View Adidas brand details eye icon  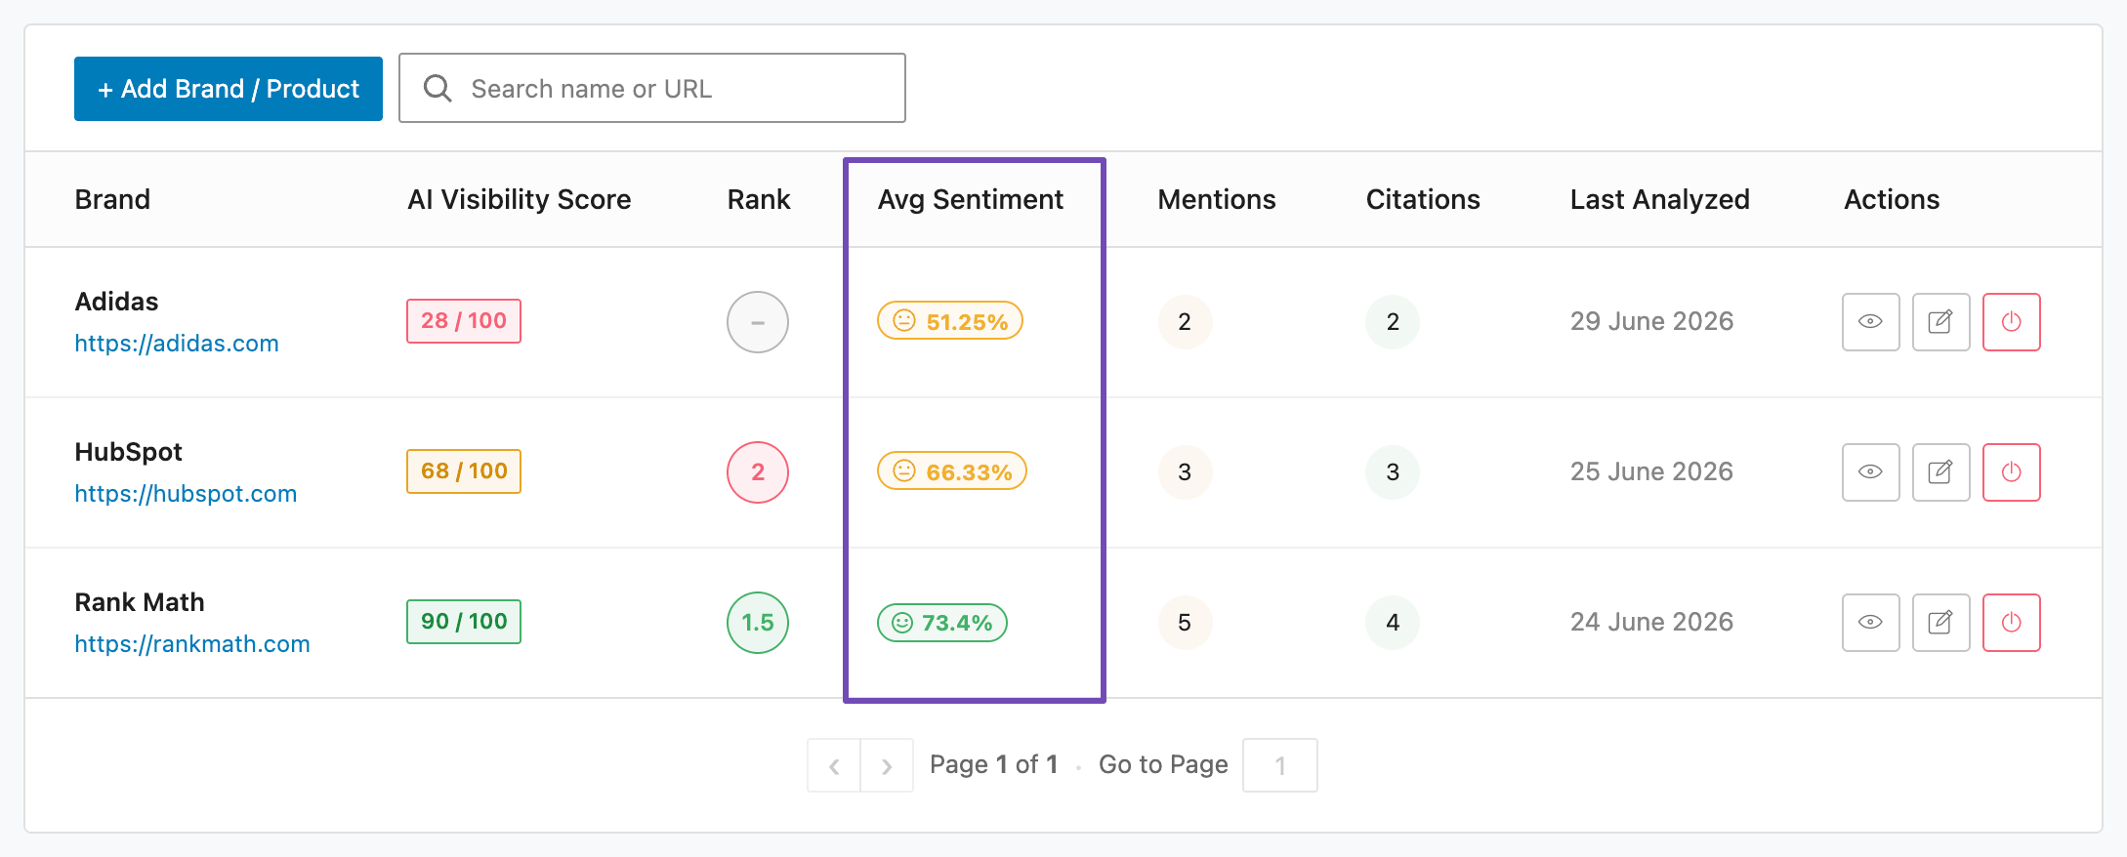click(x=1870, y=322)
